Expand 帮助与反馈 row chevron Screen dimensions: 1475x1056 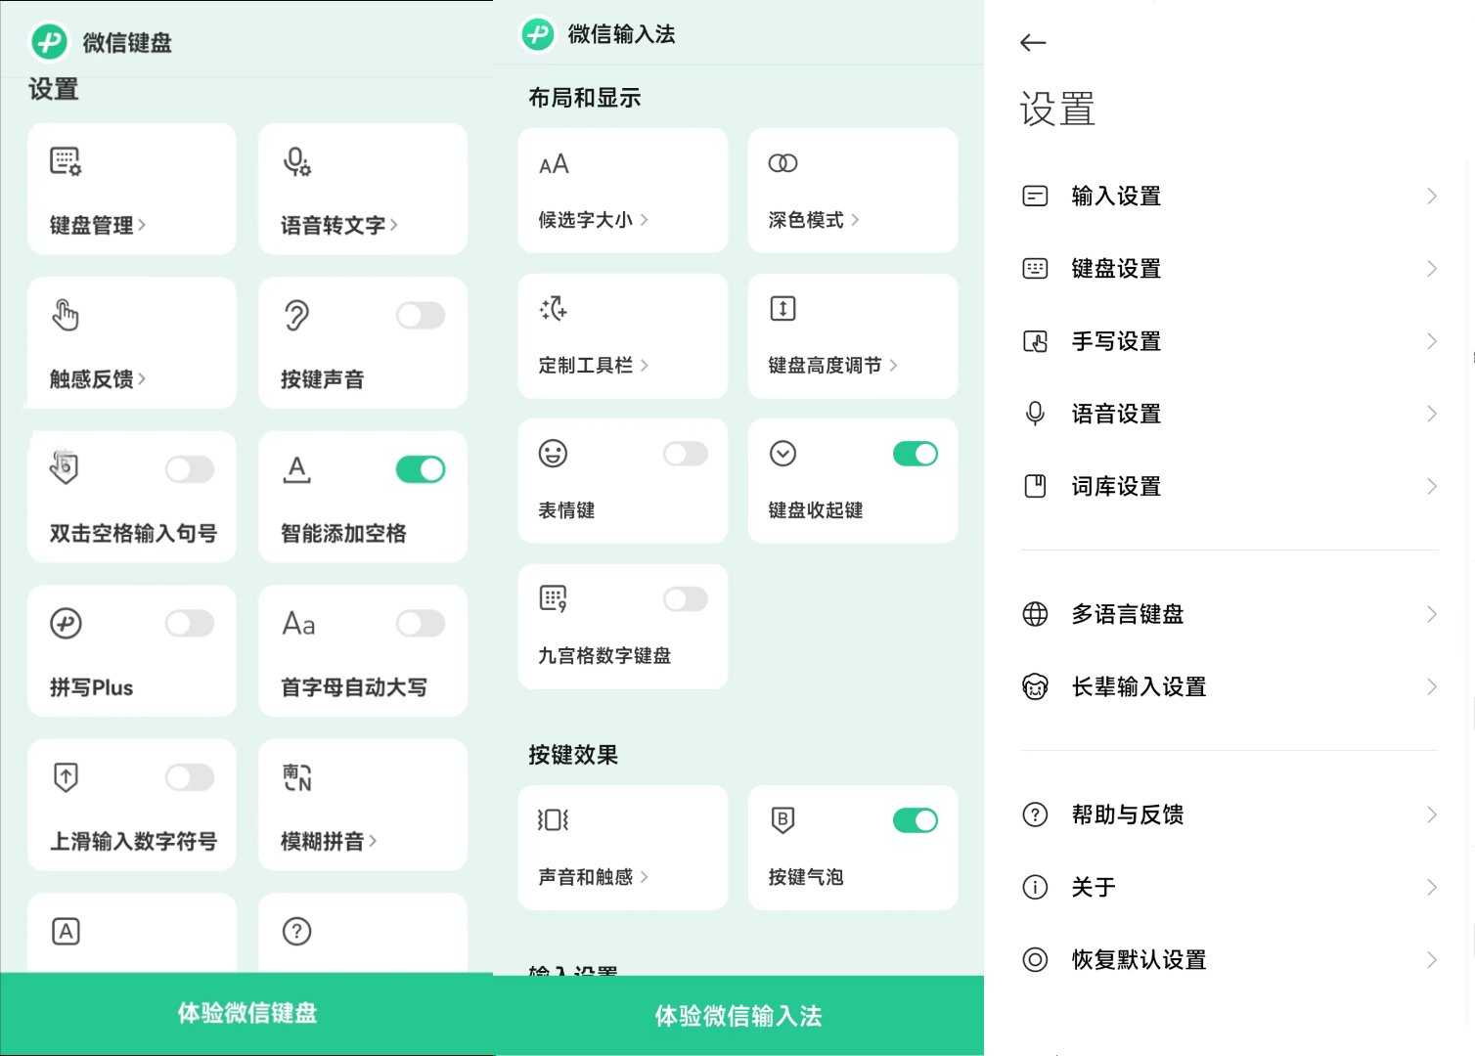coord(1432,814)
